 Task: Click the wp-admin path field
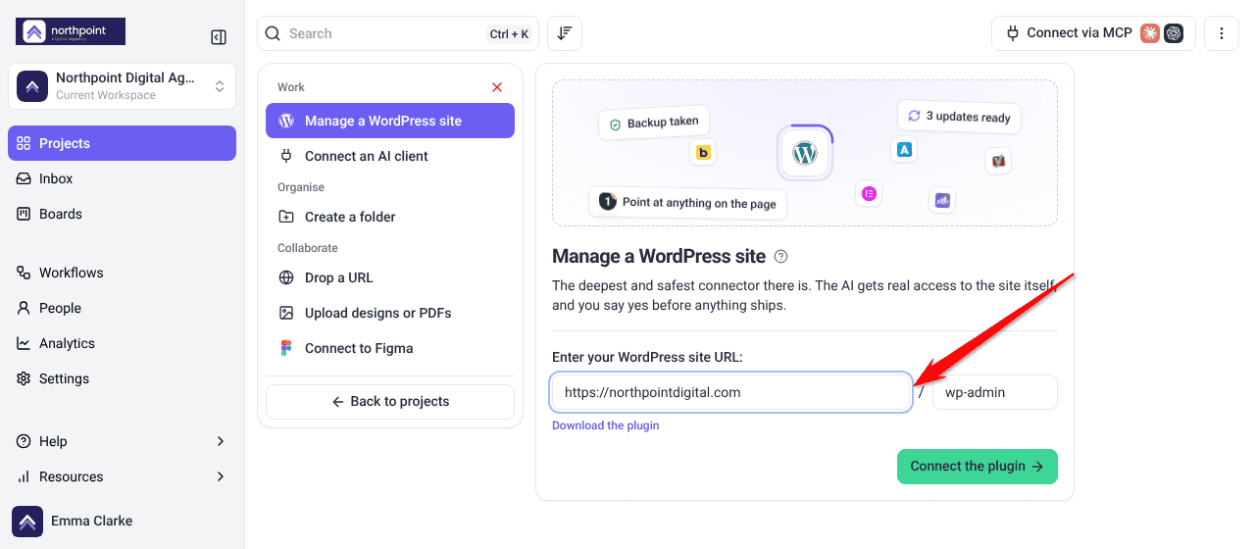(x=995, y=392)
